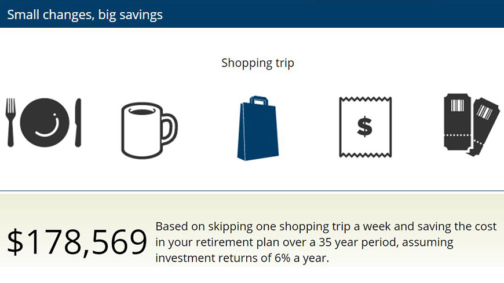504x283 pixels.
Task: Choose the blue shopping bag icon
Action: tap(257, 128)
